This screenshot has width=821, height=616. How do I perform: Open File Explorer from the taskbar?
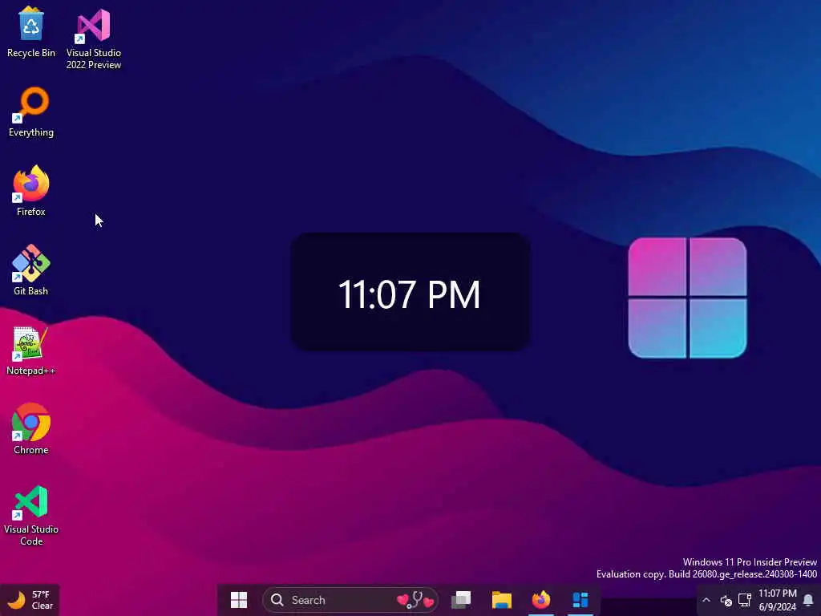point(502,600)
